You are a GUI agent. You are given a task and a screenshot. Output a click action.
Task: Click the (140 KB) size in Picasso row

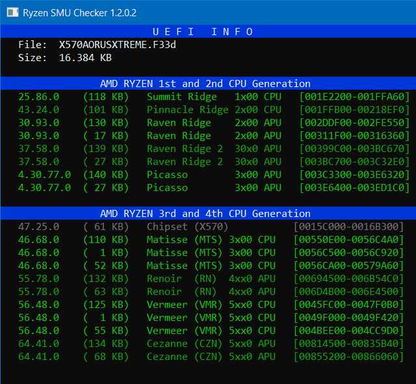coord(106,175)
